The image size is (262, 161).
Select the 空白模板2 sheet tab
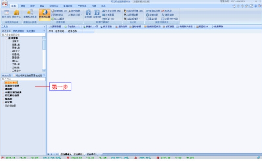tap(78, 154)
